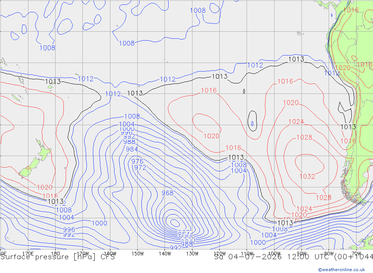Click the 140W longitude axis label
This screenshot has width=373, height=273.
(165, 254)
